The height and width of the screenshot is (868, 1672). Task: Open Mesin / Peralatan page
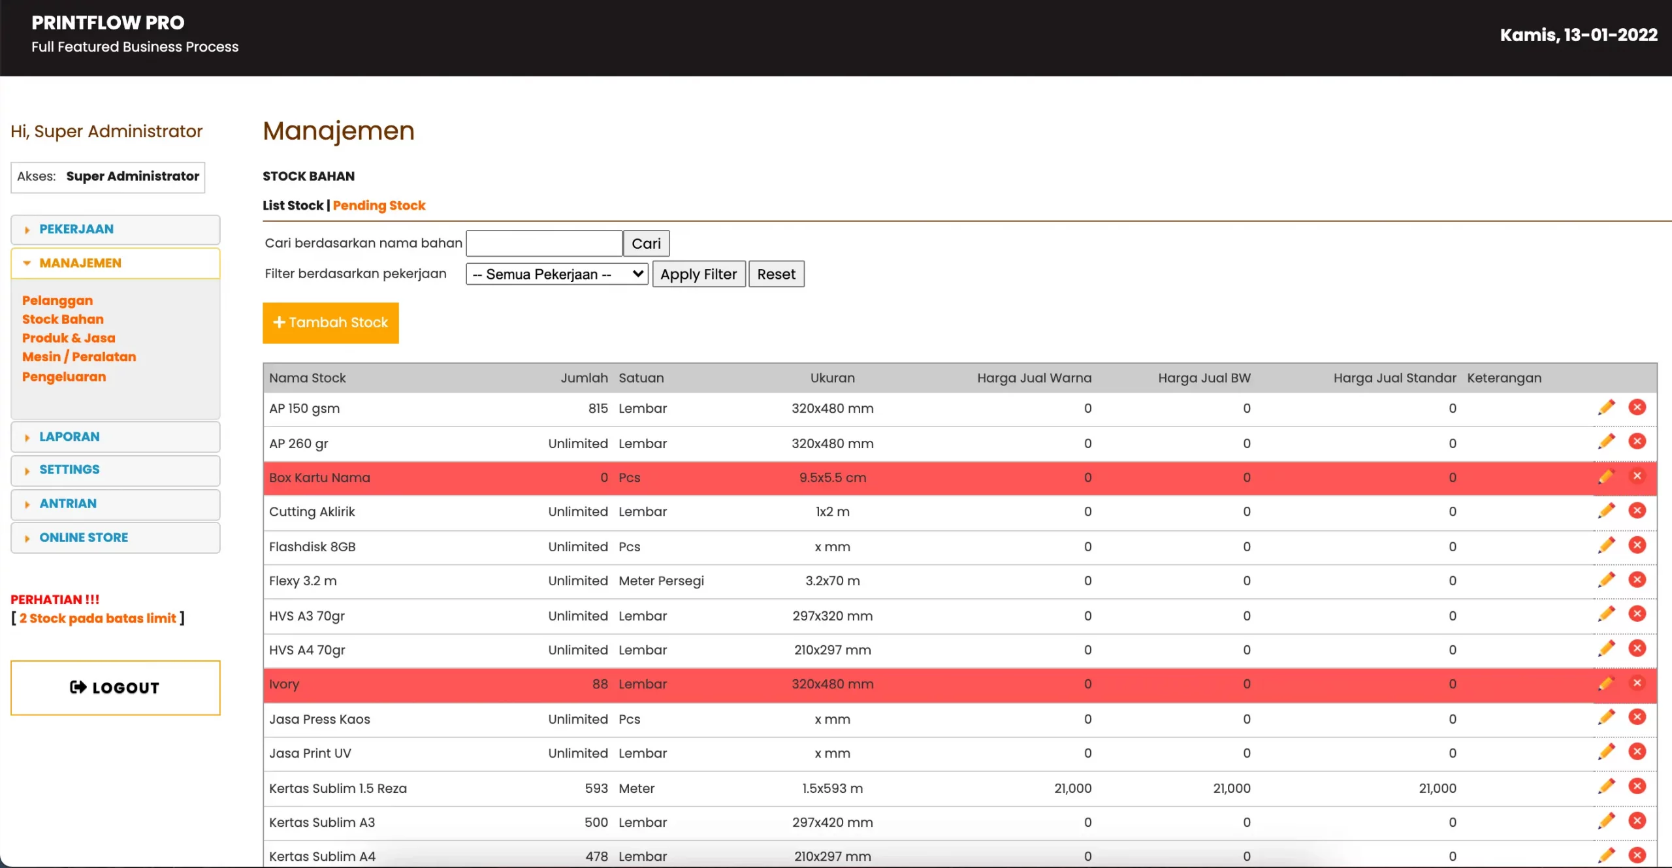[79, 357]
